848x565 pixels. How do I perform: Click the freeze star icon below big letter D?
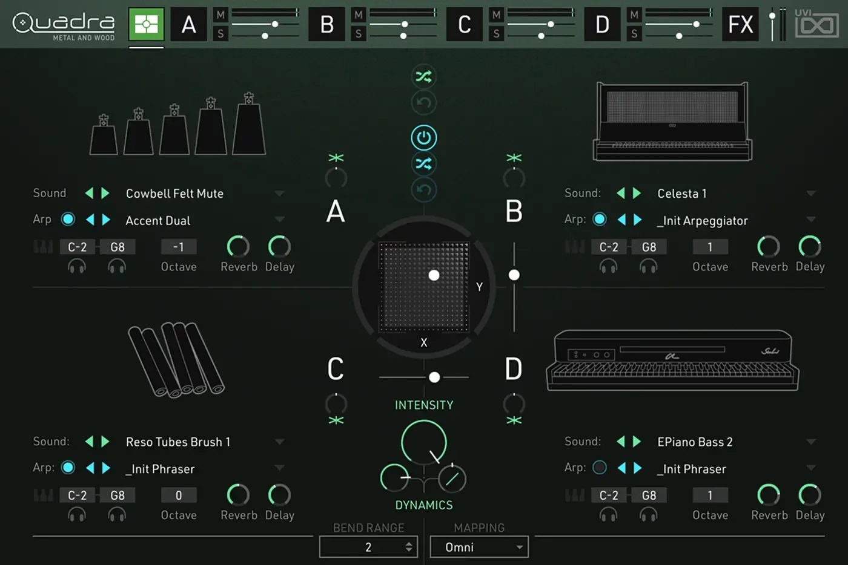(x=514, y=420)
